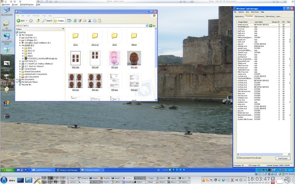This screenshot has height=184, width=295.
Task: Expand VirtualBox Guest Additions (E:) tree node
Action: [x=20, y=43]
